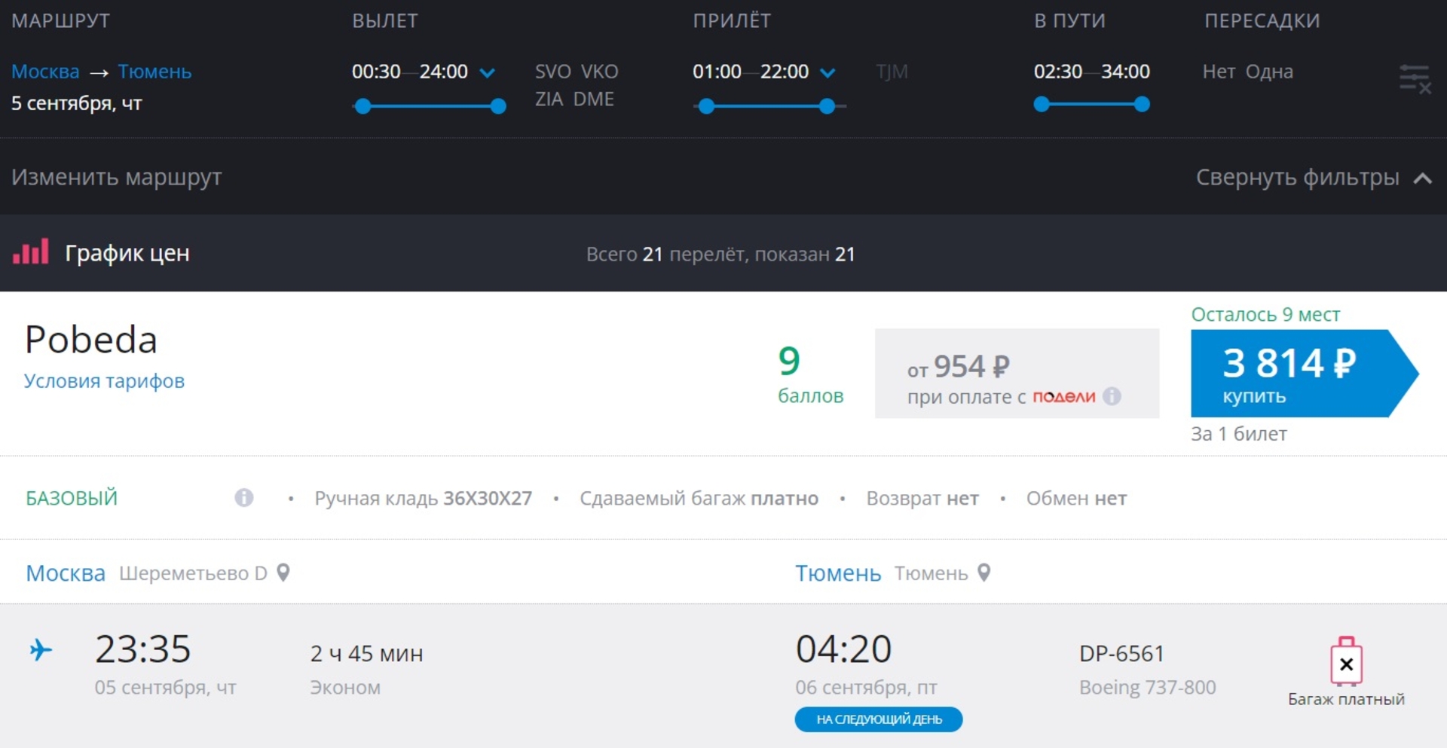
Task: Click the airplane icon beside departure time
Action: tap(41, 649)
